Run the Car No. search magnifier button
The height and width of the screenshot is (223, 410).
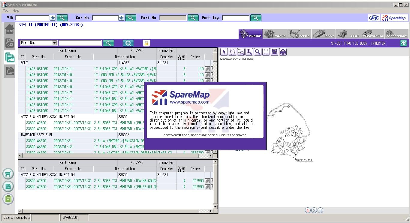pos(131,18)
